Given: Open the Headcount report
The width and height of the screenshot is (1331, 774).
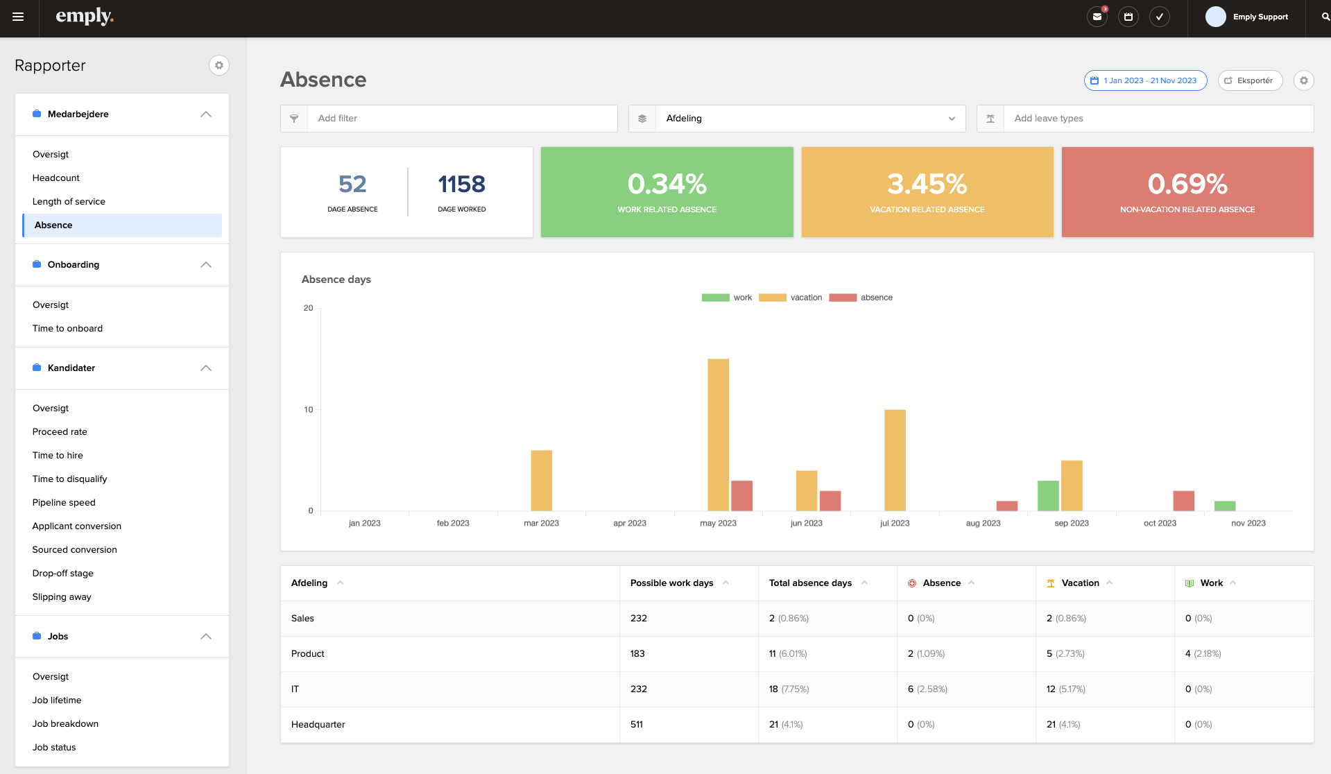Looking at the screenshot, I should point(56,178).
